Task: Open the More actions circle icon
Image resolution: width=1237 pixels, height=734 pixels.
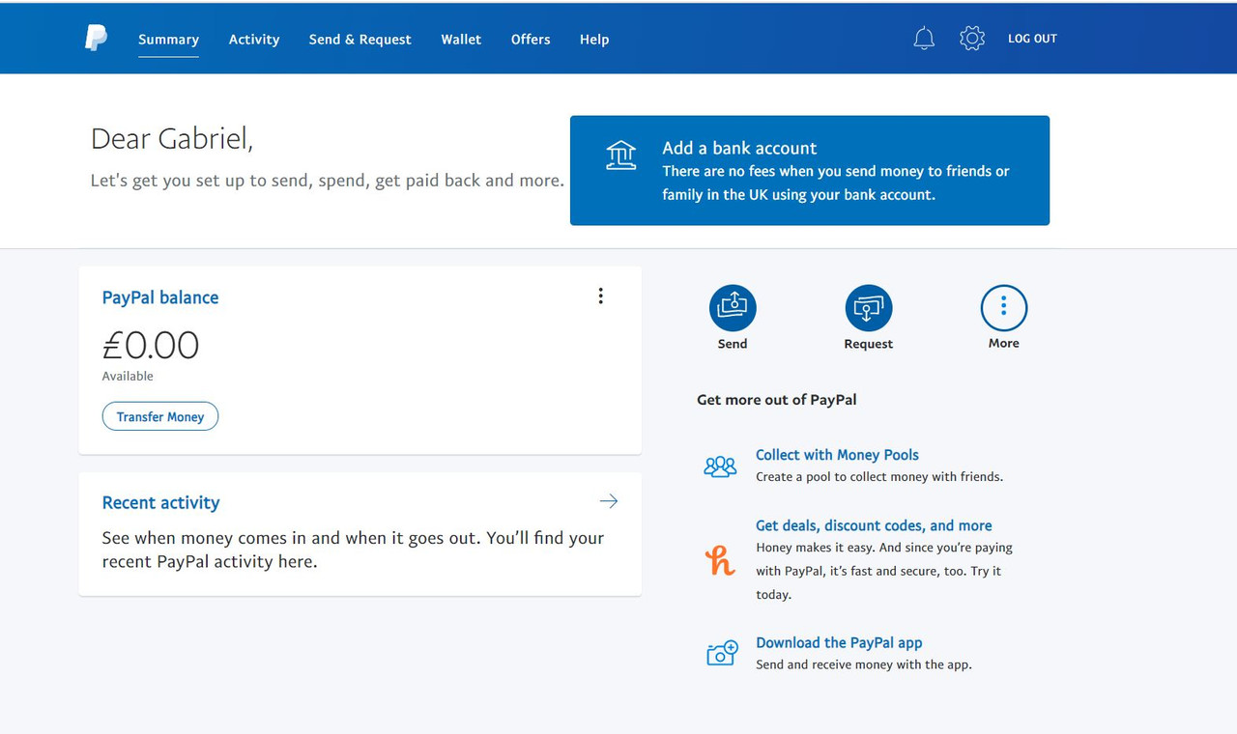Action: pyautogui.click(x=1004, y=308)
